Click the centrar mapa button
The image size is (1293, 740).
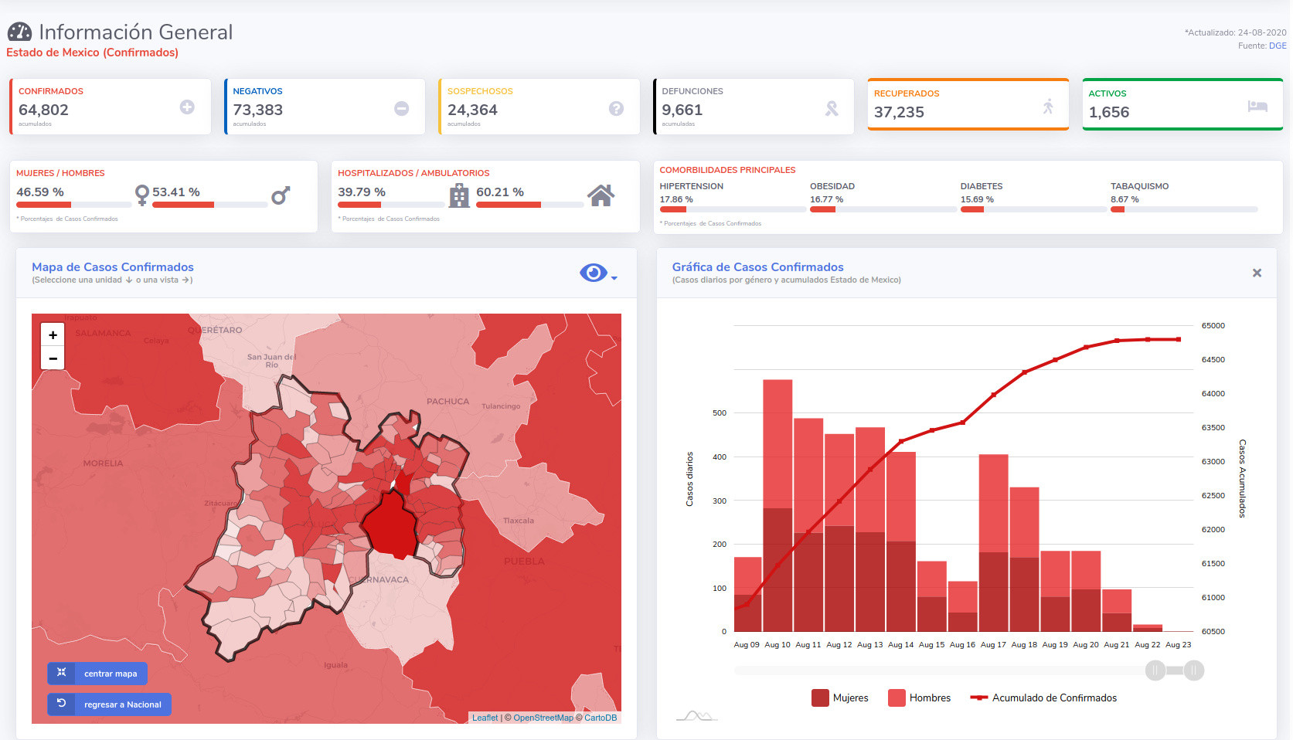coord(97,674)
